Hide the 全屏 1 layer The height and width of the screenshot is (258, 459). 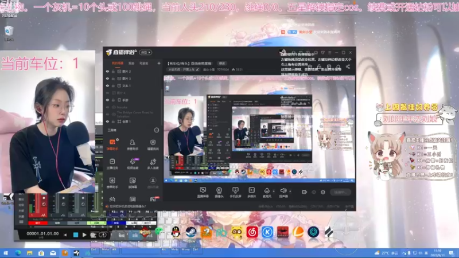click(107, 122)
